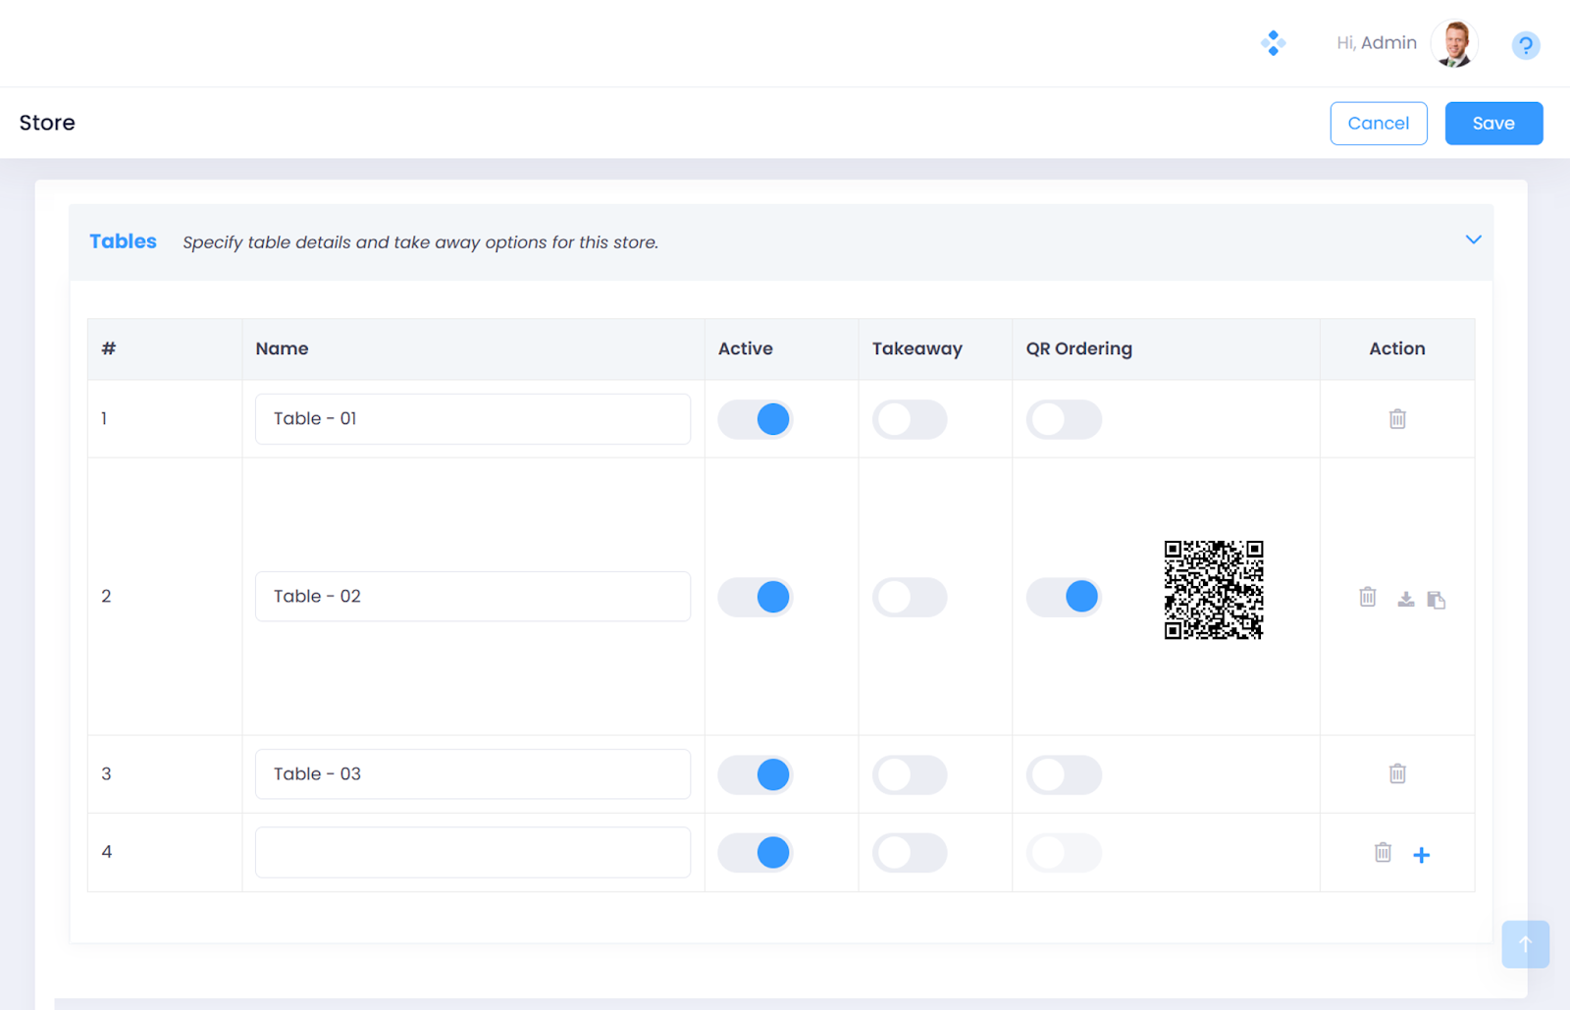Add a new table with plus icon
This screenshot has height=1010, width=1570.
click(x=1421, y=855)
